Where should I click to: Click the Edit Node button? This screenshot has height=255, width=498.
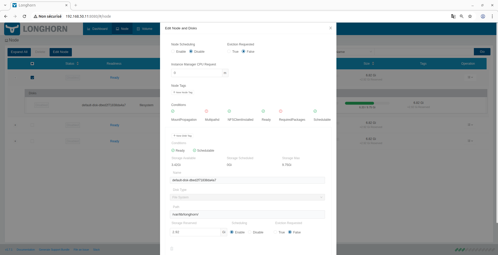pyautogui.click(x=61, y=52)
